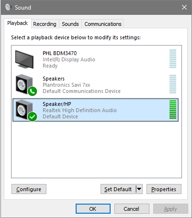The image size is (192, 218).
Task: Click the Default Device status text
Action: [x=60, y=116]
